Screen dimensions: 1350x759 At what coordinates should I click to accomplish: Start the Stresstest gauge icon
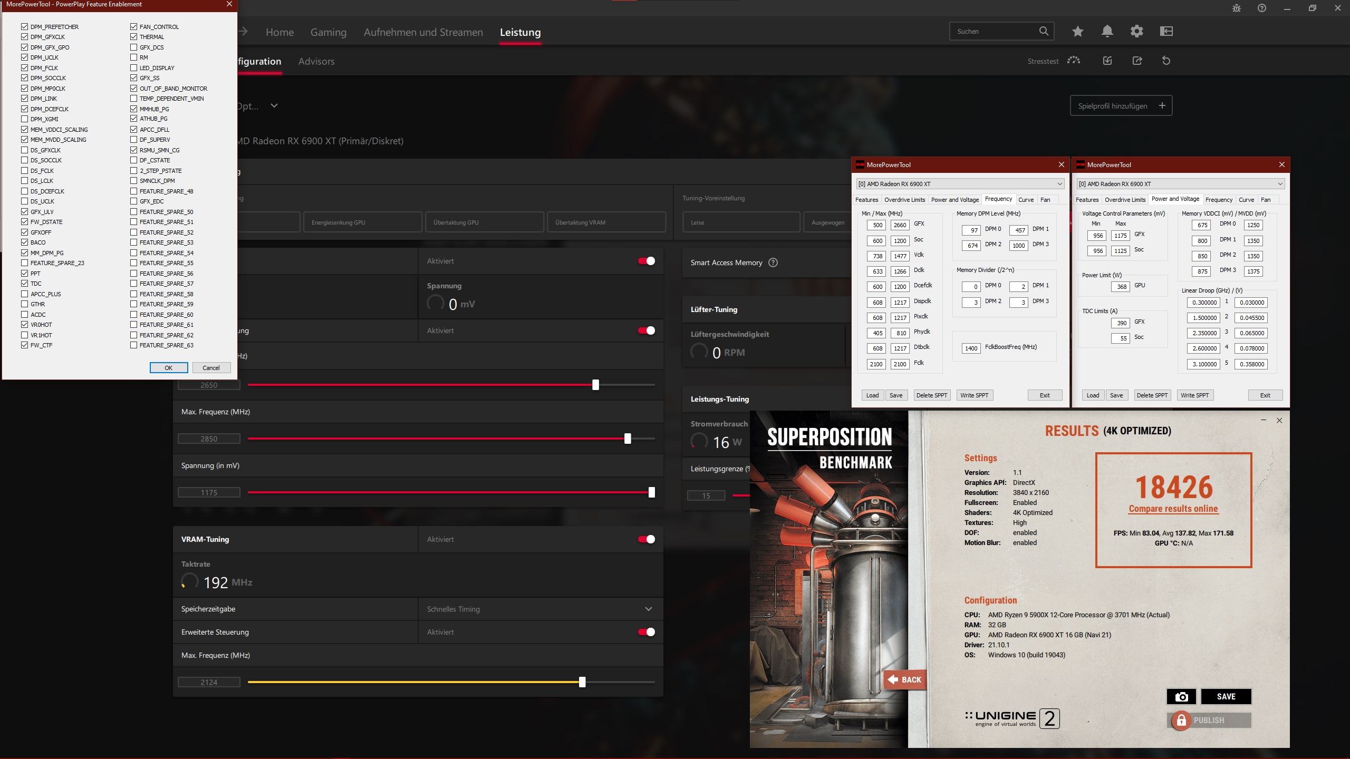point(1073,61)
